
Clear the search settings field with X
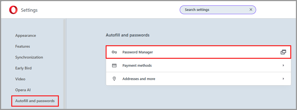(x=251, y=10)
